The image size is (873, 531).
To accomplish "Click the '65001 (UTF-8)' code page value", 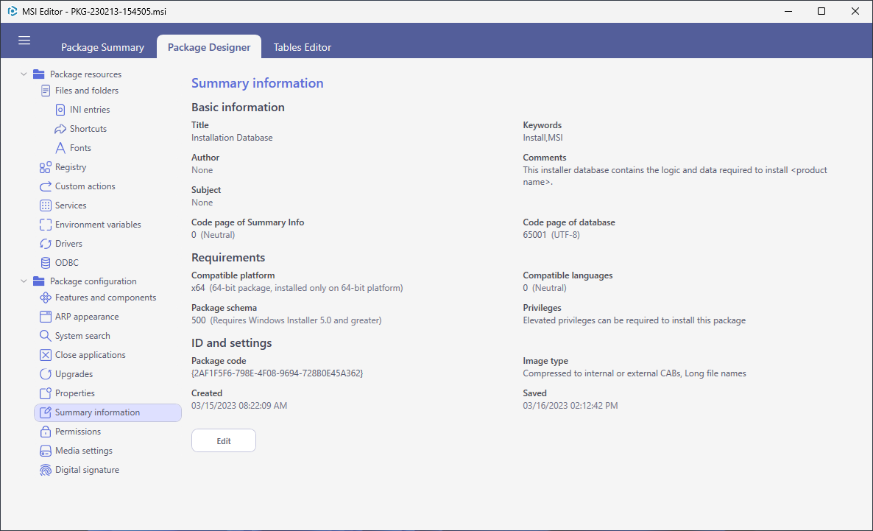I will click(x=551, y=235).
